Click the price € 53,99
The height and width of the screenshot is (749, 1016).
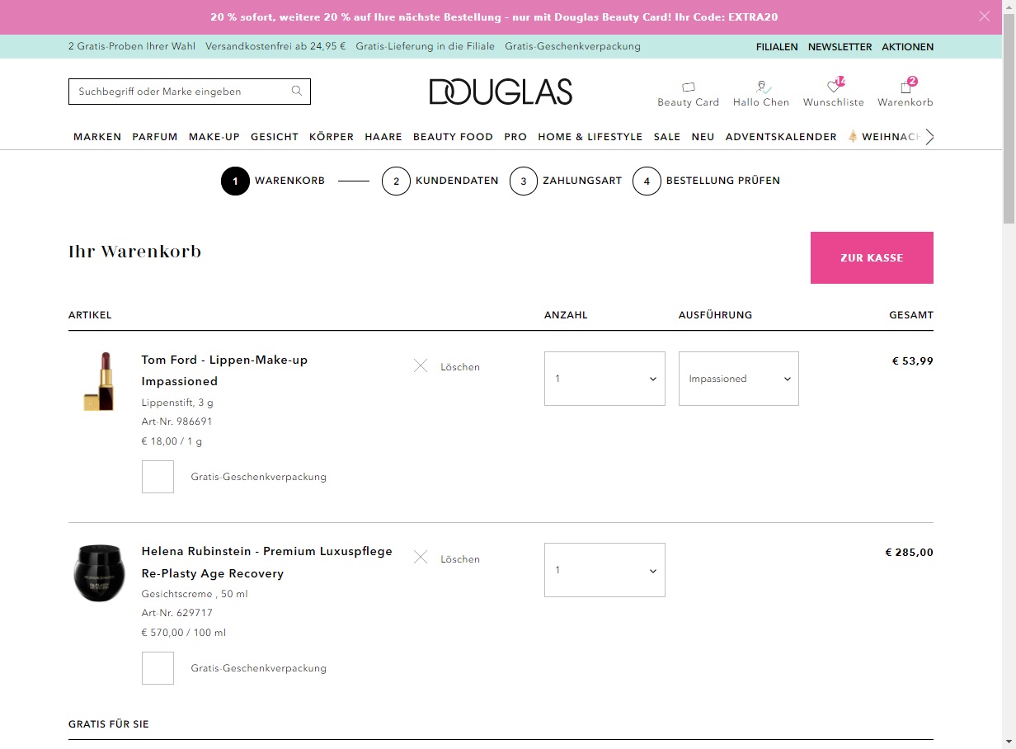coord(913,360)
